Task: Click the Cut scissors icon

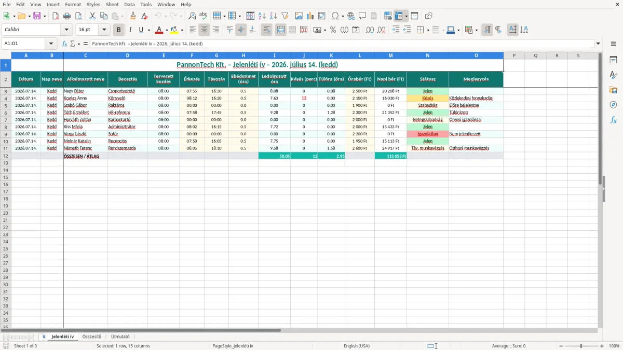Action: [x=92, y=16]
